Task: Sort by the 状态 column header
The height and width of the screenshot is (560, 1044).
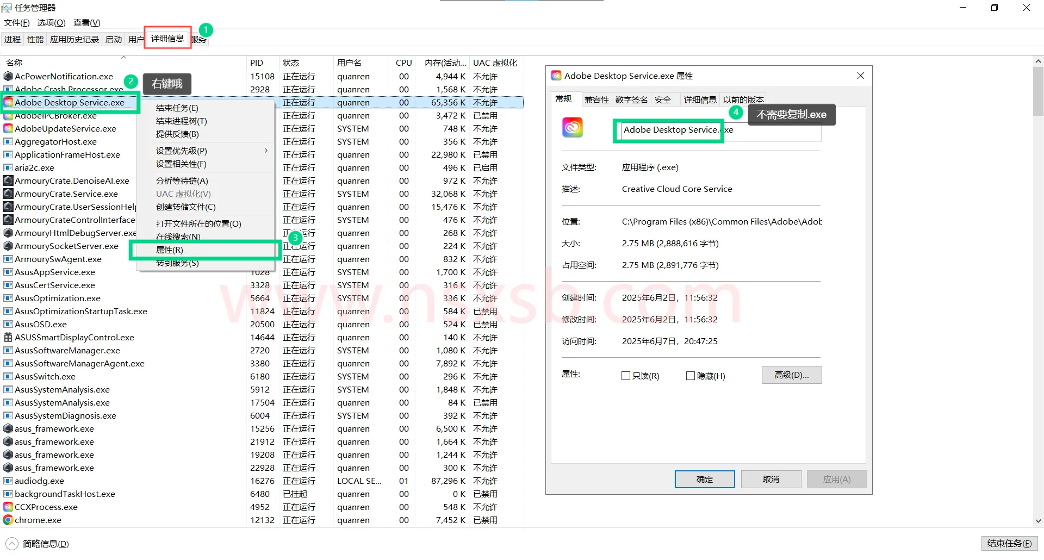Action: point(306,63)
